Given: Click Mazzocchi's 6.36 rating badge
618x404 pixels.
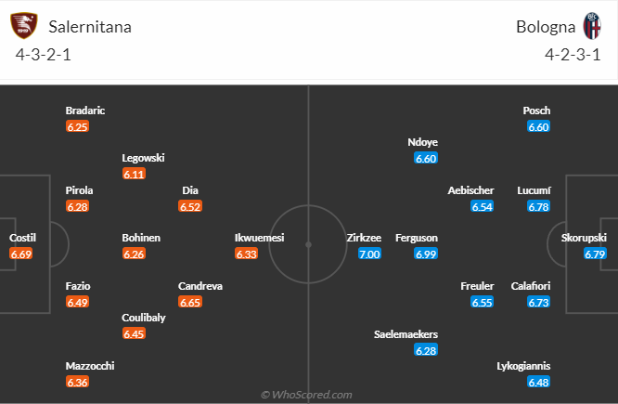Looking at the screenshot, I should tap(78, 382).
